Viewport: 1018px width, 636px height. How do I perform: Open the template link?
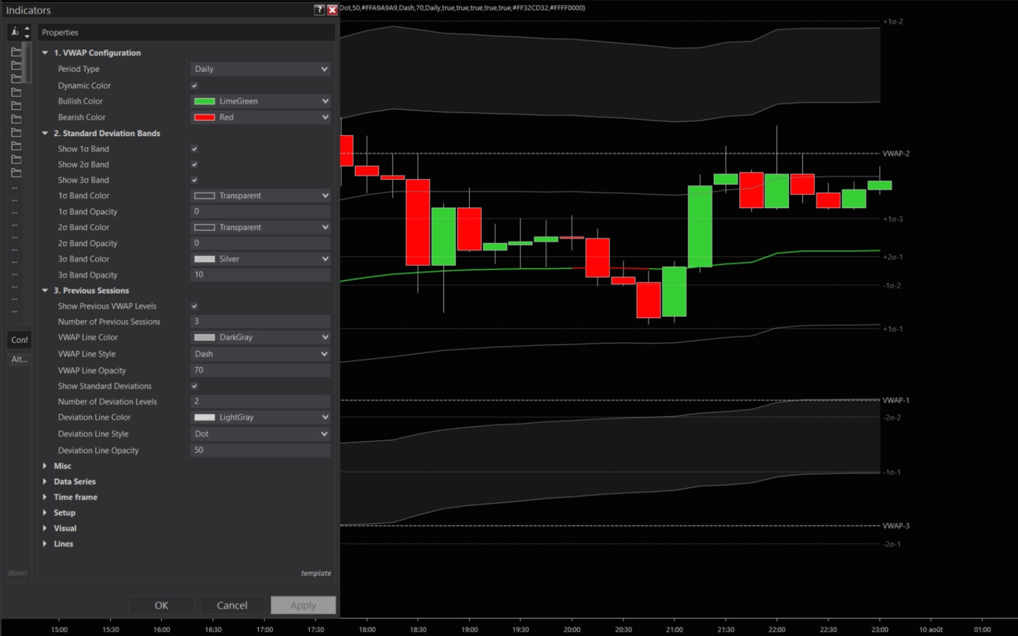tap(316, 573)
